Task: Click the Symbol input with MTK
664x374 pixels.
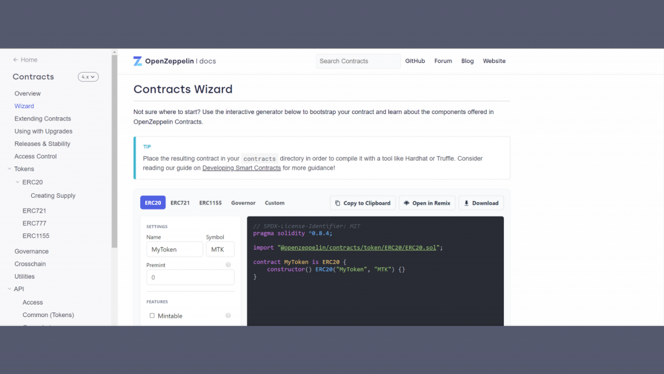Action: [x=220, y=249]
